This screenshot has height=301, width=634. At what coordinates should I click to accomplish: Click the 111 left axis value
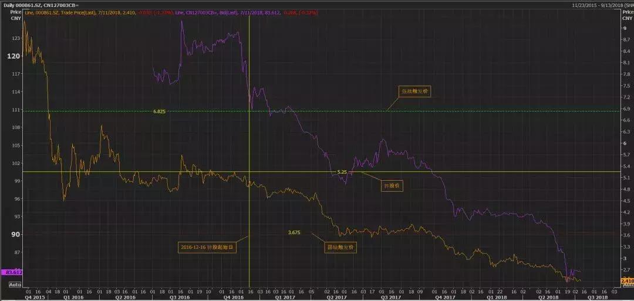[16, 110]
